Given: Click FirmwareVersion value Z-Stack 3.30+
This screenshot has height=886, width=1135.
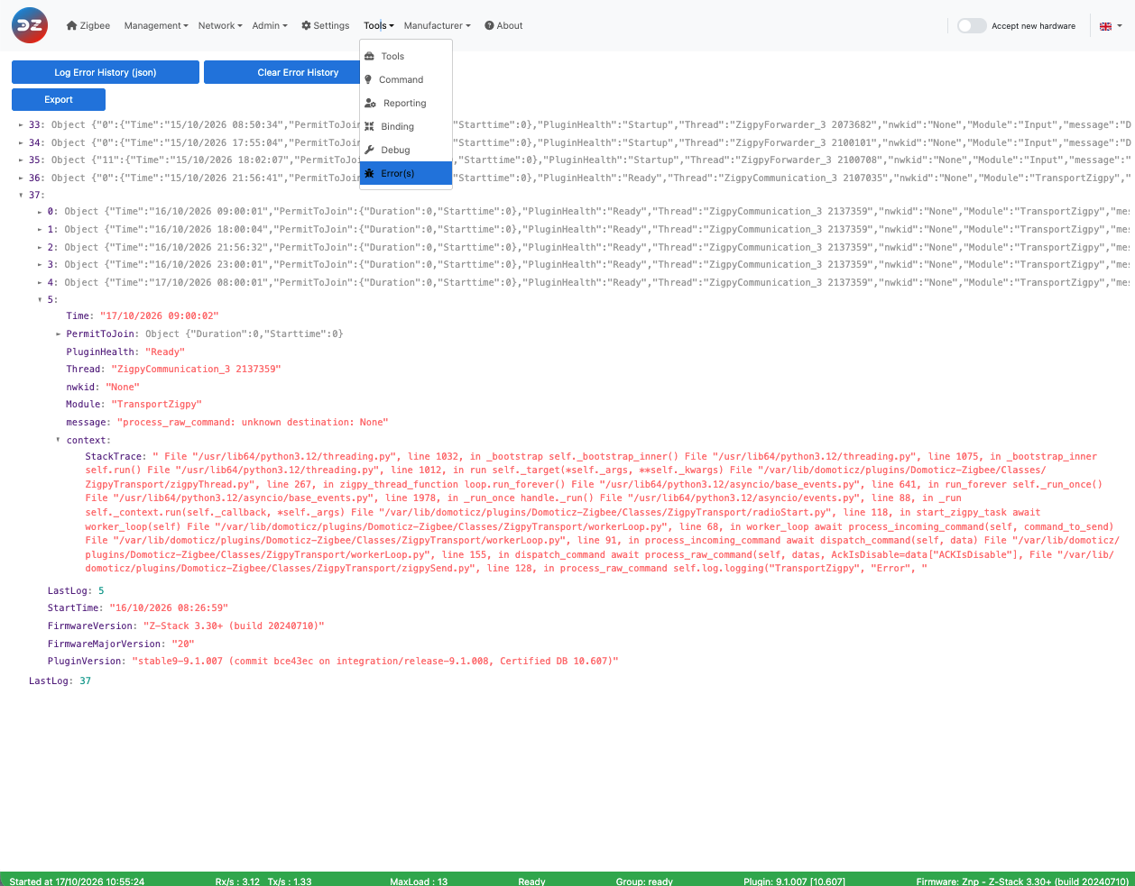Looking at the screenshot, I should tap(234, 626).
